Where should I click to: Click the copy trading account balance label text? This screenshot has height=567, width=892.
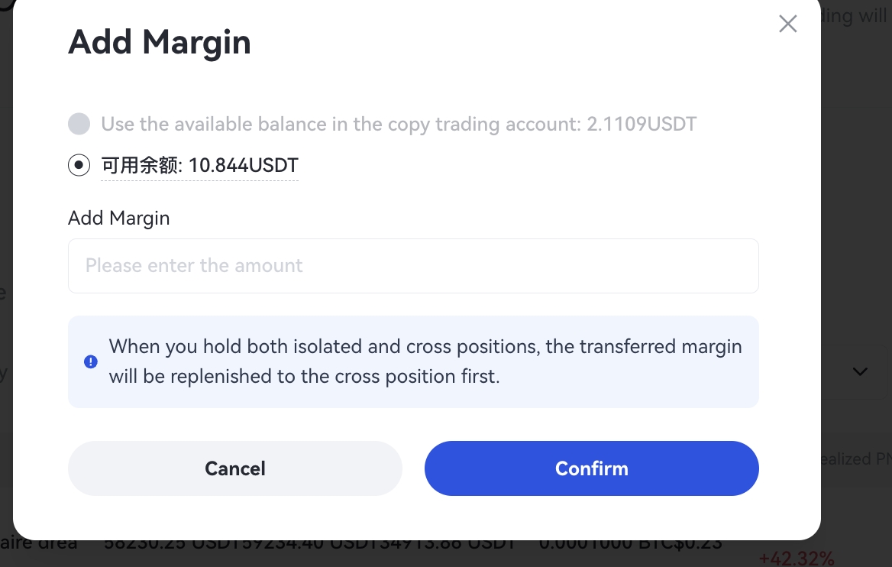click(x=399, y=124)
